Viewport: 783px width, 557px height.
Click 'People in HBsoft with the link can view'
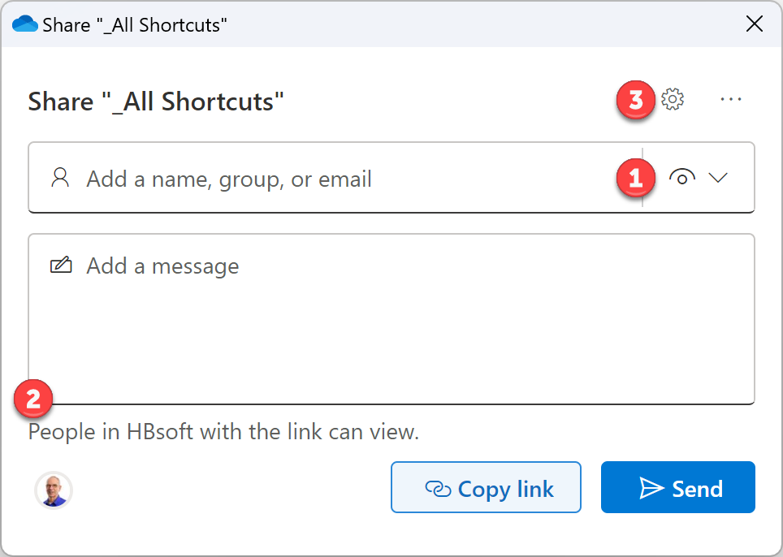(223, 432)
